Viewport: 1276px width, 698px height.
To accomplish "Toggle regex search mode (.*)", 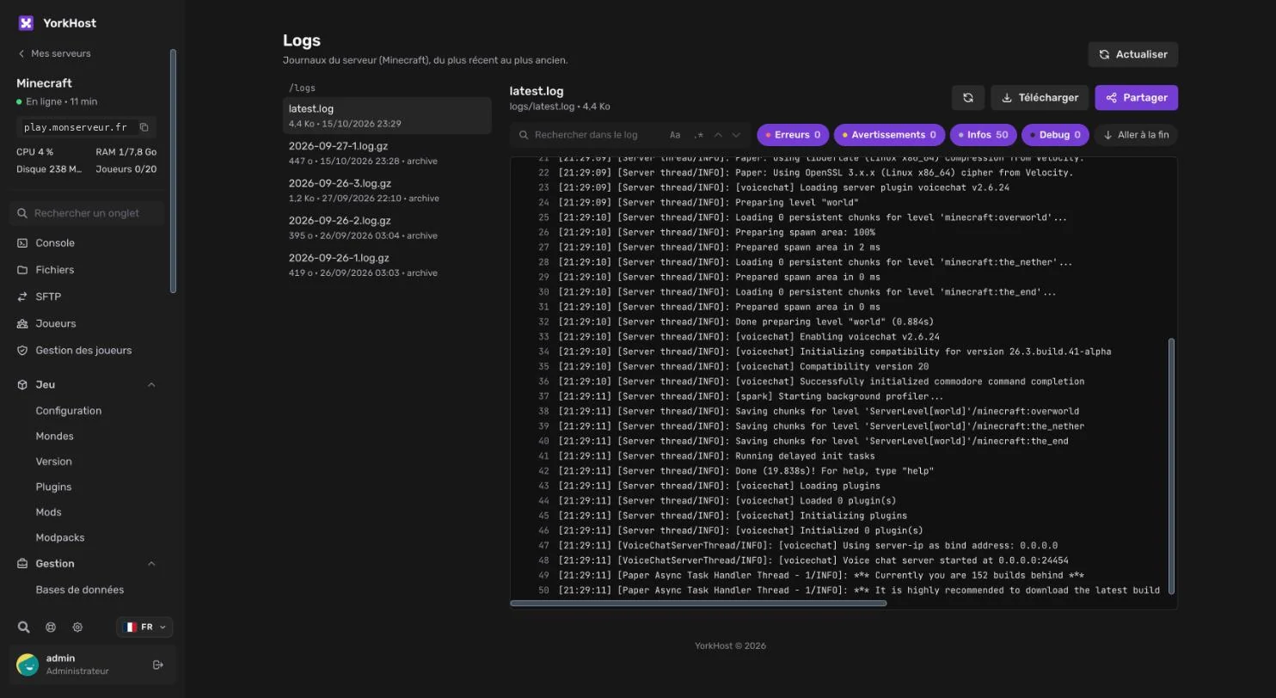I will coord(698,135).
